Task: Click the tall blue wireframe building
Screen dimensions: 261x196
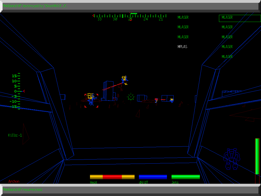Action: (108, 91)
